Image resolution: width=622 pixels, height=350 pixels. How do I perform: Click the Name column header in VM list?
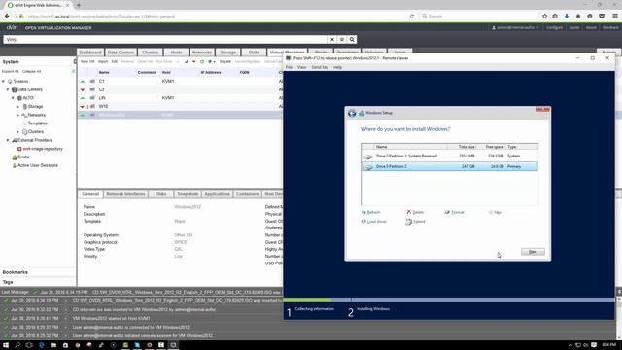point(104,72)
